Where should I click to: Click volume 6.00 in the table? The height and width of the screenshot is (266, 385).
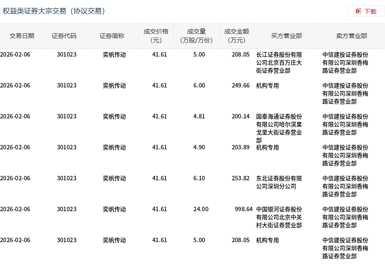point(199,86)
